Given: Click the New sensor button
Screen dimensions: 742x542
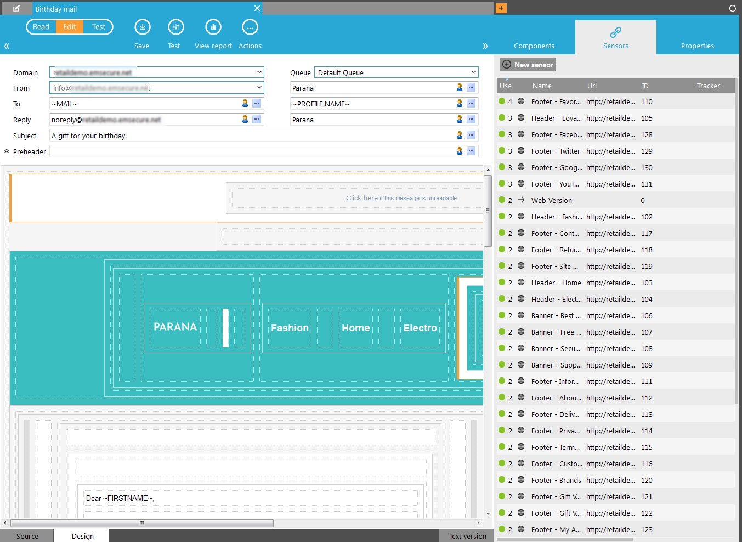Looking at the screenshot, I should click(528, 65).
